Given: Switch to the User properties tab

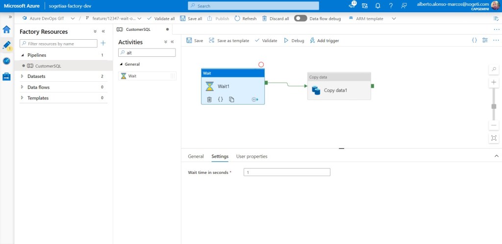Looking at the screenshot, I should click(x=251, y=156).
